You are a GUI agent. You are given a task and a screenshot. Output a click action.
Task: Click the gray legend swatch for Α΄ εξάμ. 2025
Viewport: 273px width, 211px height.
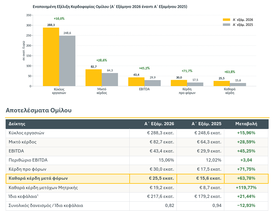[226, 25]
